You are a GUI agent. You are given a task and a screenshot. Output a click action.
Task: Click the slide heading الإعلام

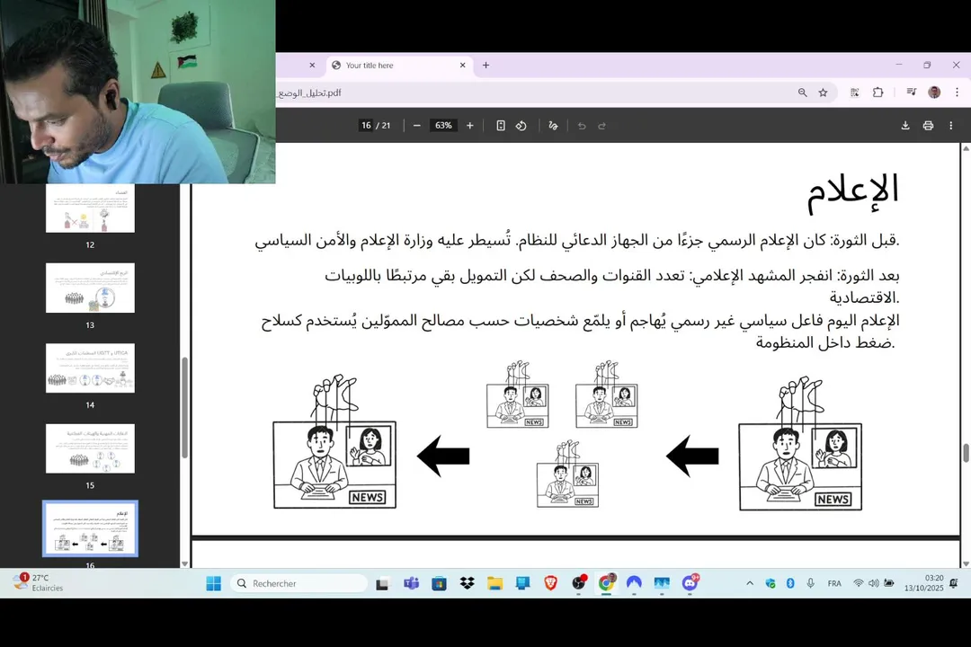coord(852,191)
